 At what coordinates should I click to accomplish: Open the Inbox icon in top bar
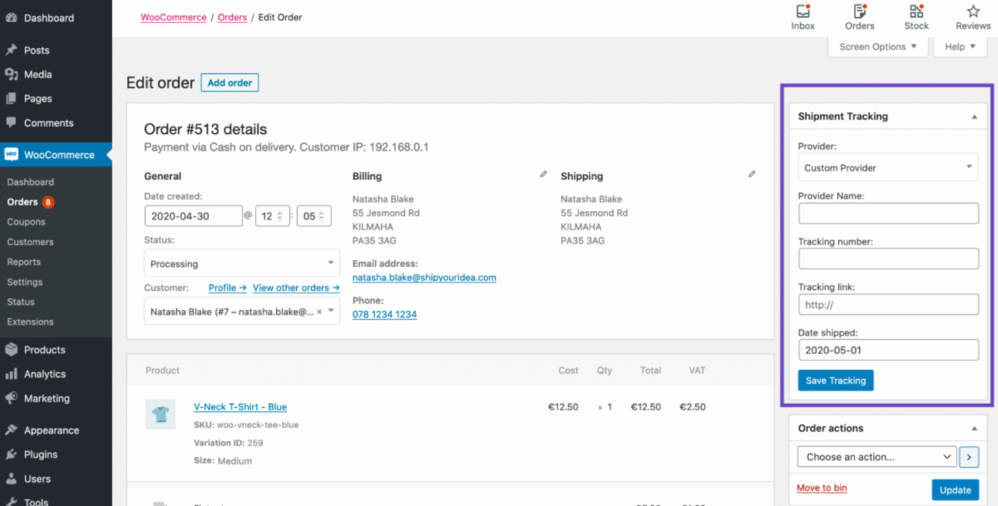point(802,12)
